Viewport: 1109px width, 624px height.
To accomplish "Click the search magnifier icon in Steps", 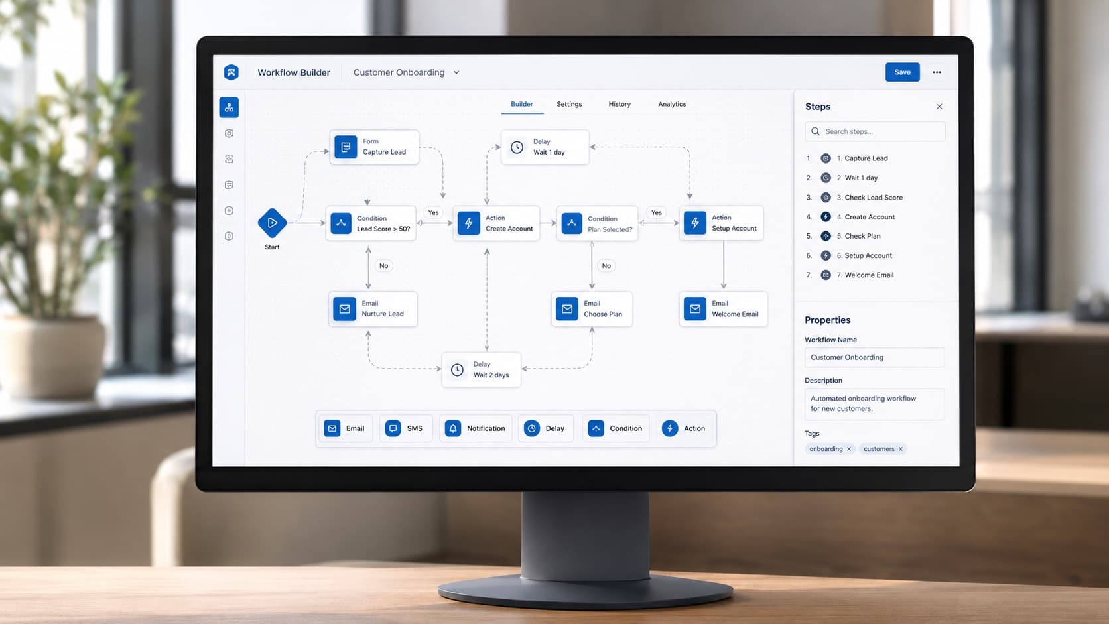I will [x=815, y=131].
